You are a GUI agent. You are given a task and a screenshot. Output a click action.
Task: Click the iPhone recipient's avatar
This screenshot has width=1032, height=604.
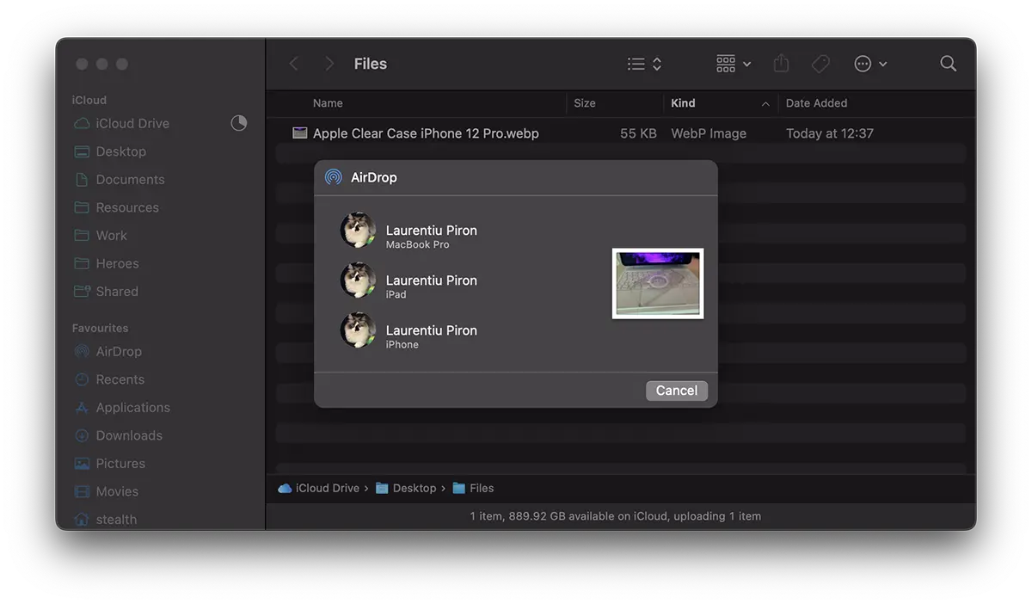click(358, 330)
